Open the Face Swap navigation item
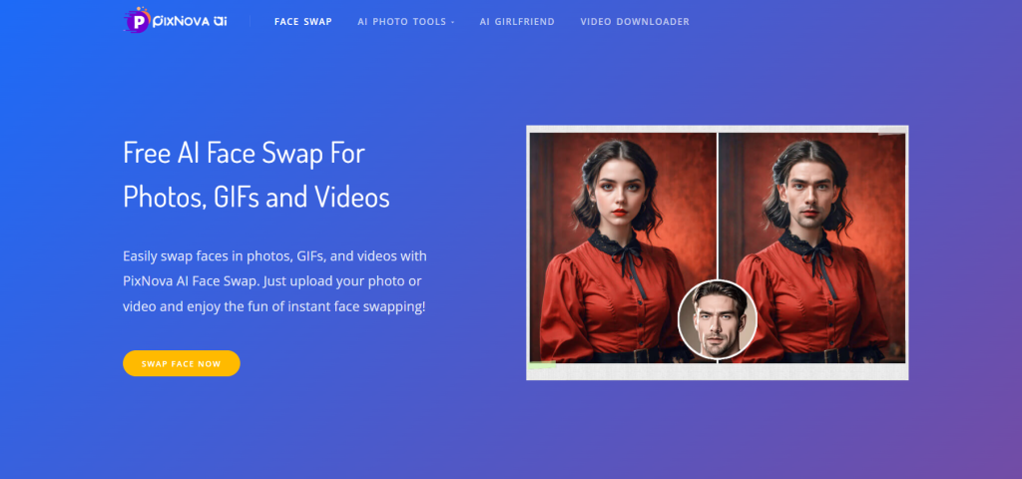 coord(303,22)
